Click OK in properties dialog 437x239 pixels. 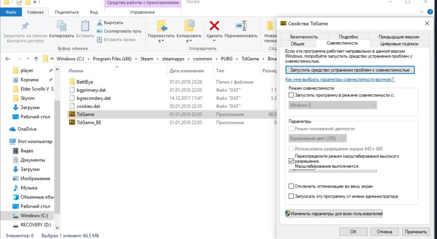[353, 232]
